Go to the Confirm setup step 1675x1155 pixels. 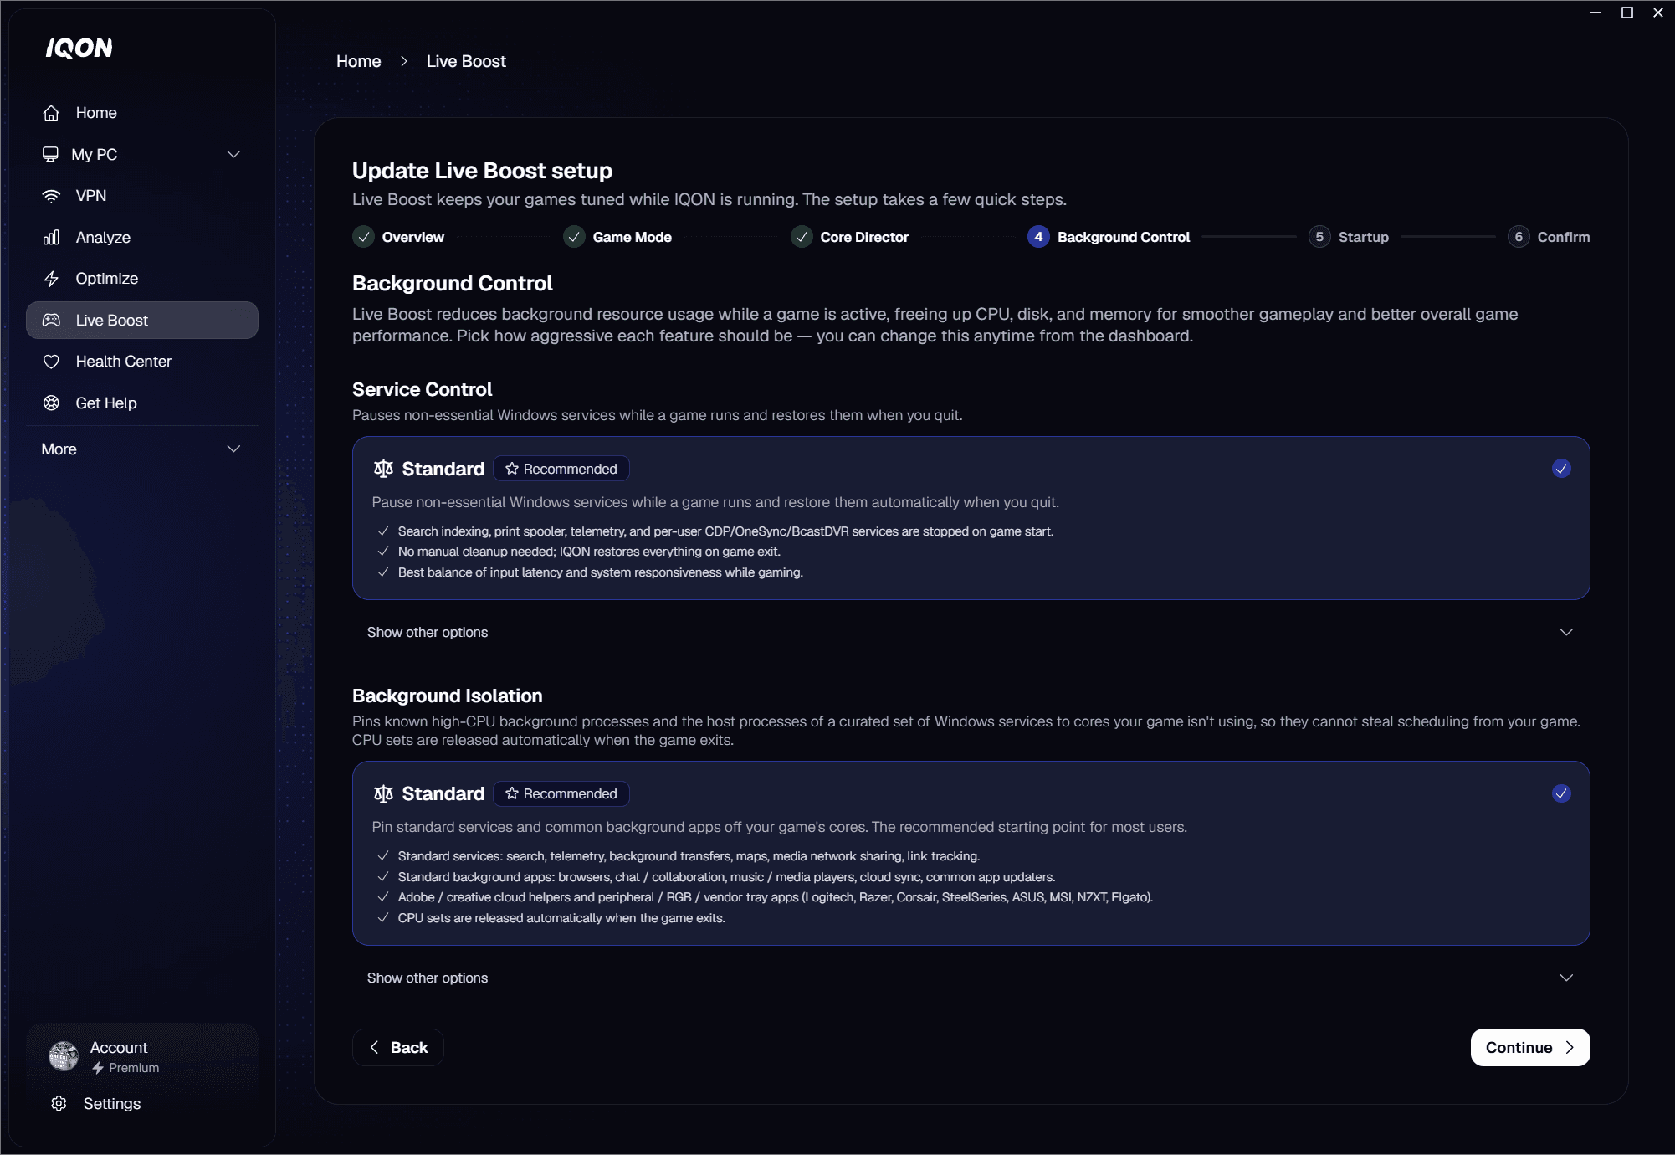coord(1549,237)
